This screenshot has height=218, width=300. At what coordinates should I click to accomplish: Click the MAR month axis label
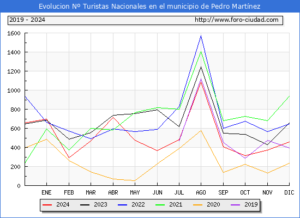(x=91, y=192)
